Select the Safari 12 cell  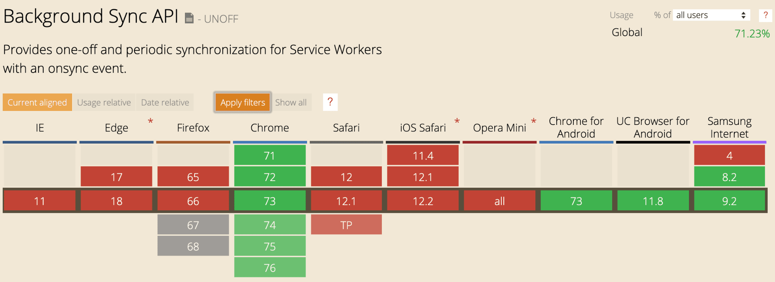[346, 177]
